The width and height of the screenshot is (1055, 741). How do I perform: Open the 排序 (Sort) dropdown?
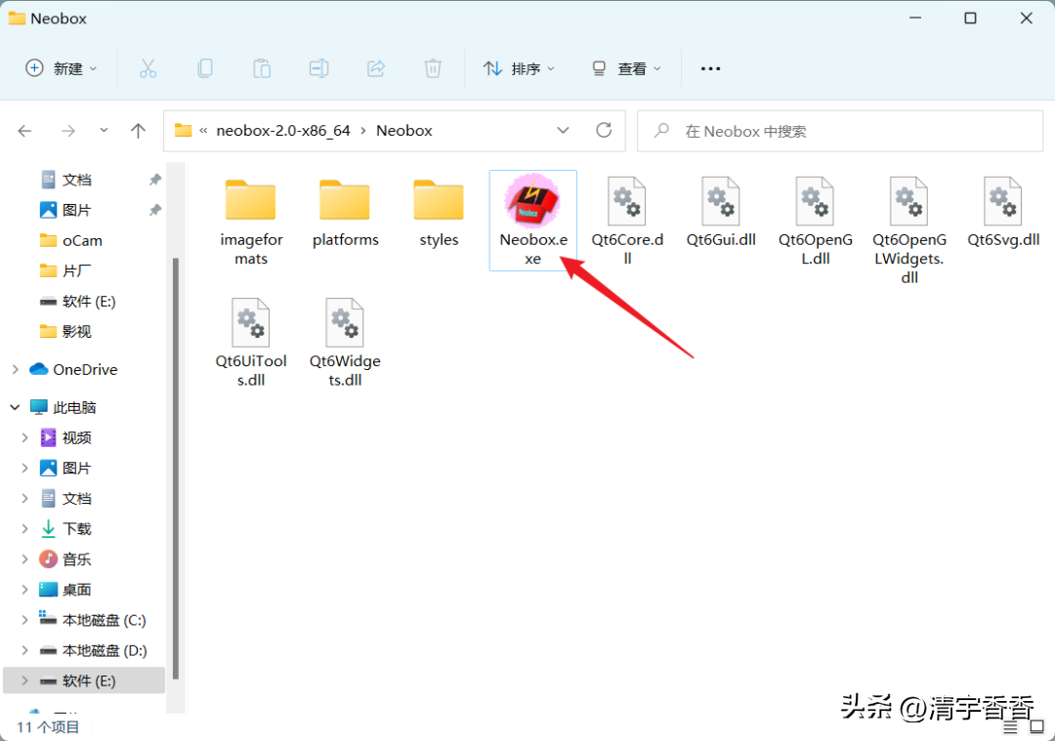(x=519, y=68)
